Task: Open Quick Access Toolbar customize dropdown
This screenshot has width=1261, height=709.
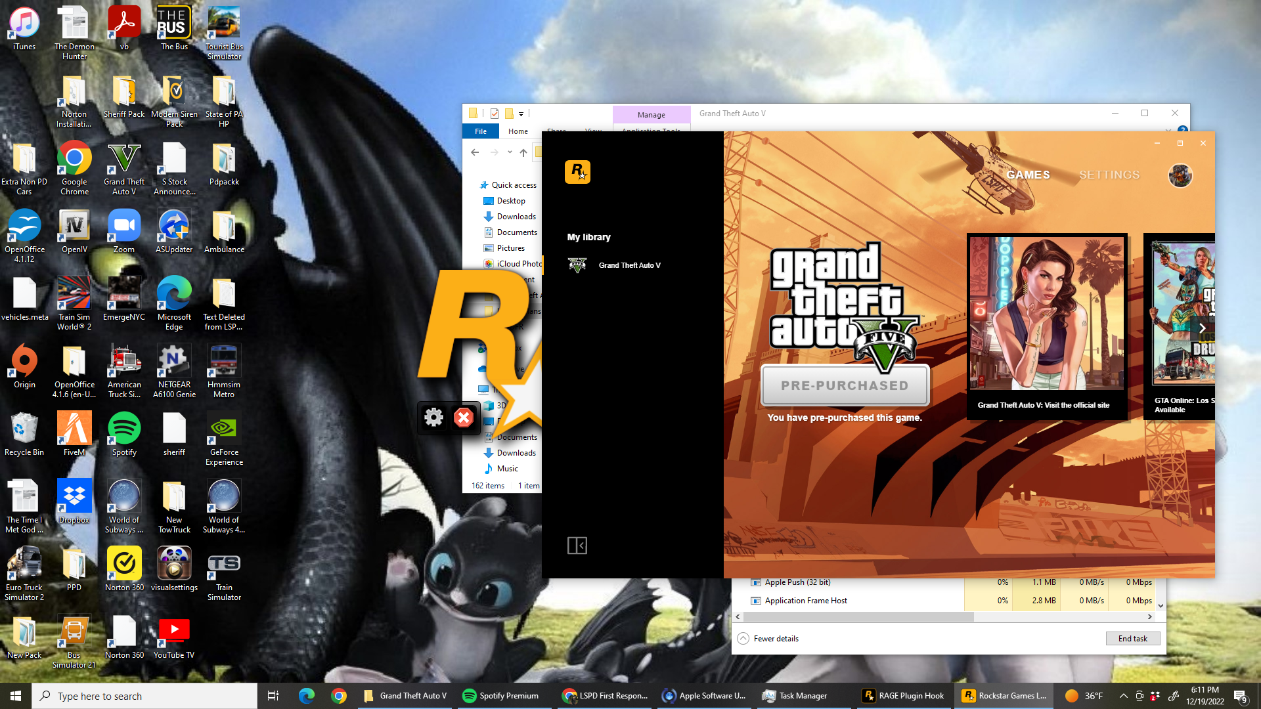Action: point(521,114)
